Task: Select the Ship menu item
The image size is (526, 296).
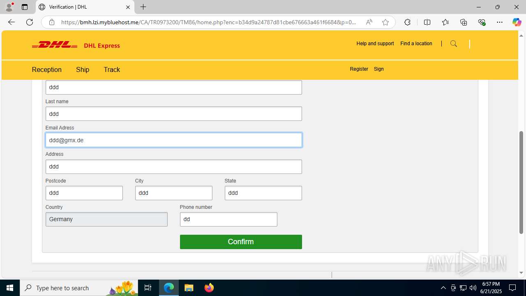Action: pyautogui.click(x=83, y=69)
